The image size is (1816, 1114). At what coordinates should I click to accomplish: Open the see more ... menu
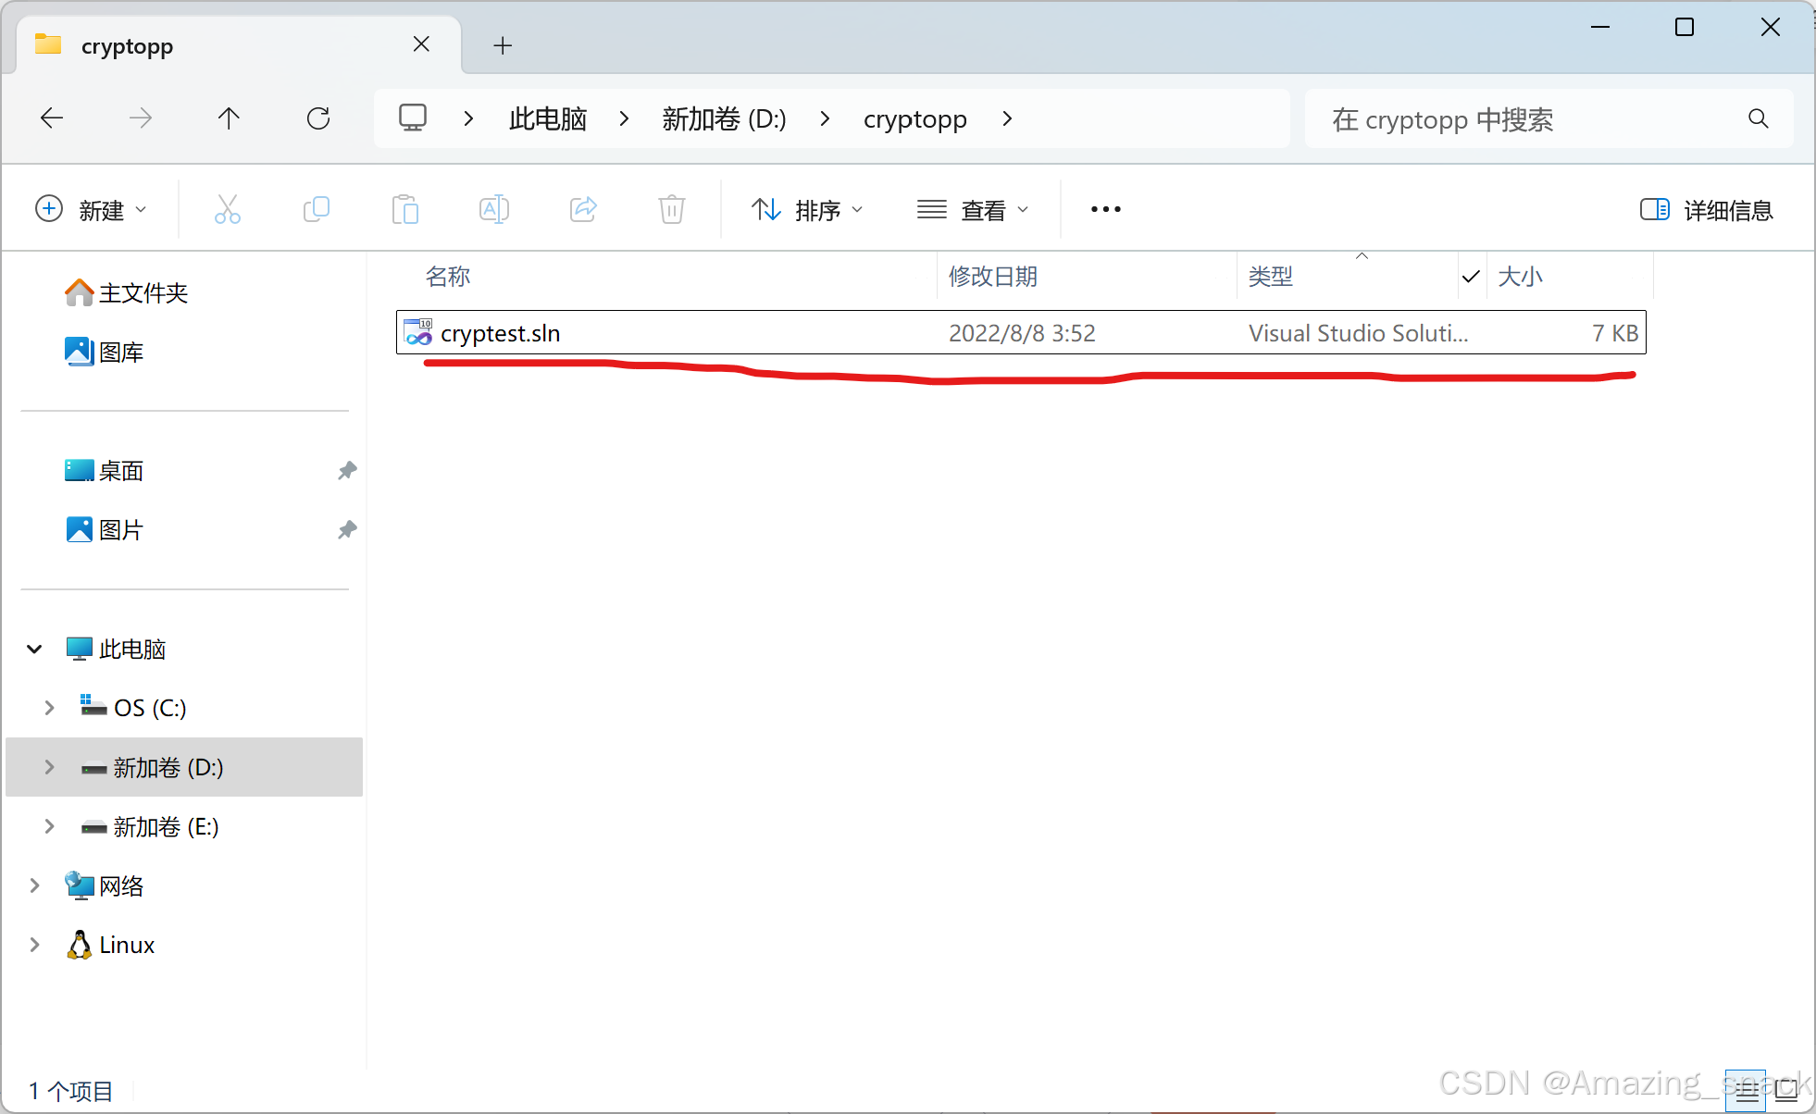pos(1104,209)
